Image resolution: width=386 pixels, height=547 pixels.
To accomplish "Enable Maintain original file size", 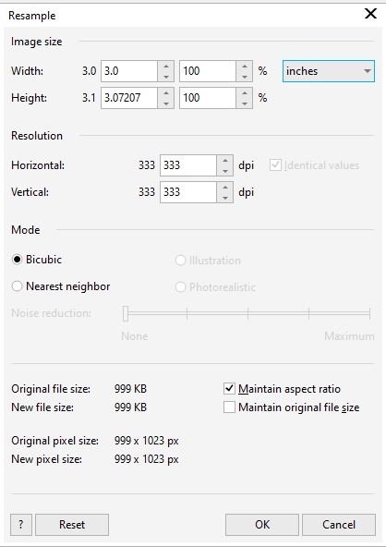I will 229,407.
